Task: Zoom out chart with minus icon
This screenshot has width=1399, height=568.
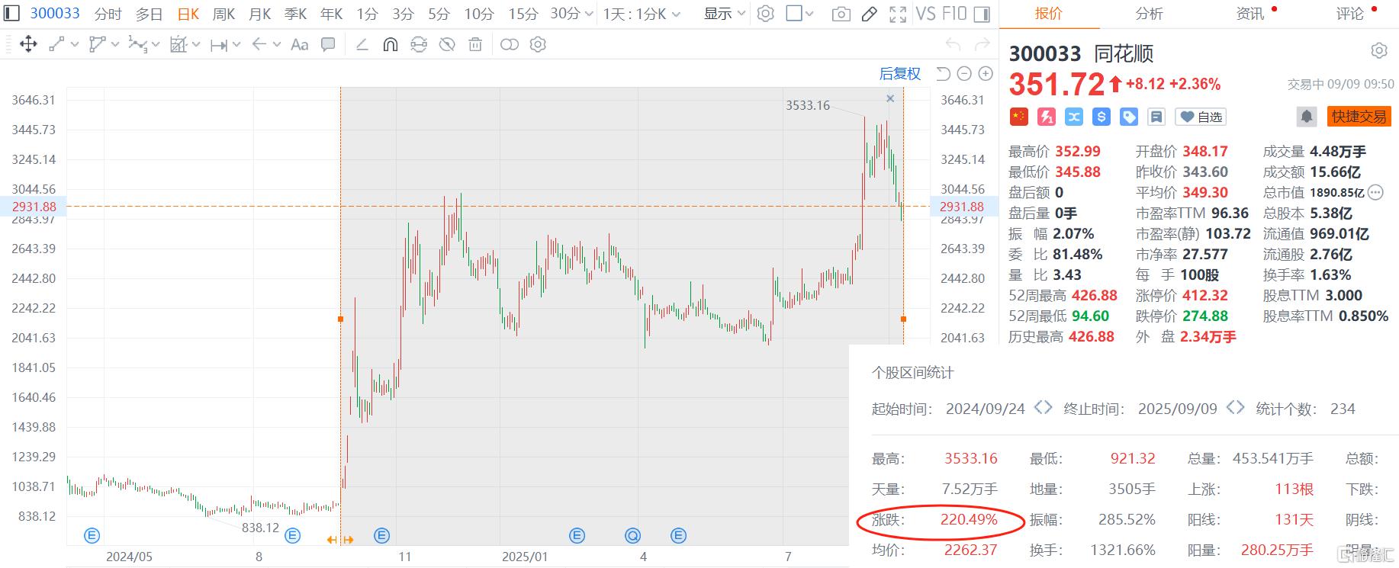Action: tap(964, 74)
